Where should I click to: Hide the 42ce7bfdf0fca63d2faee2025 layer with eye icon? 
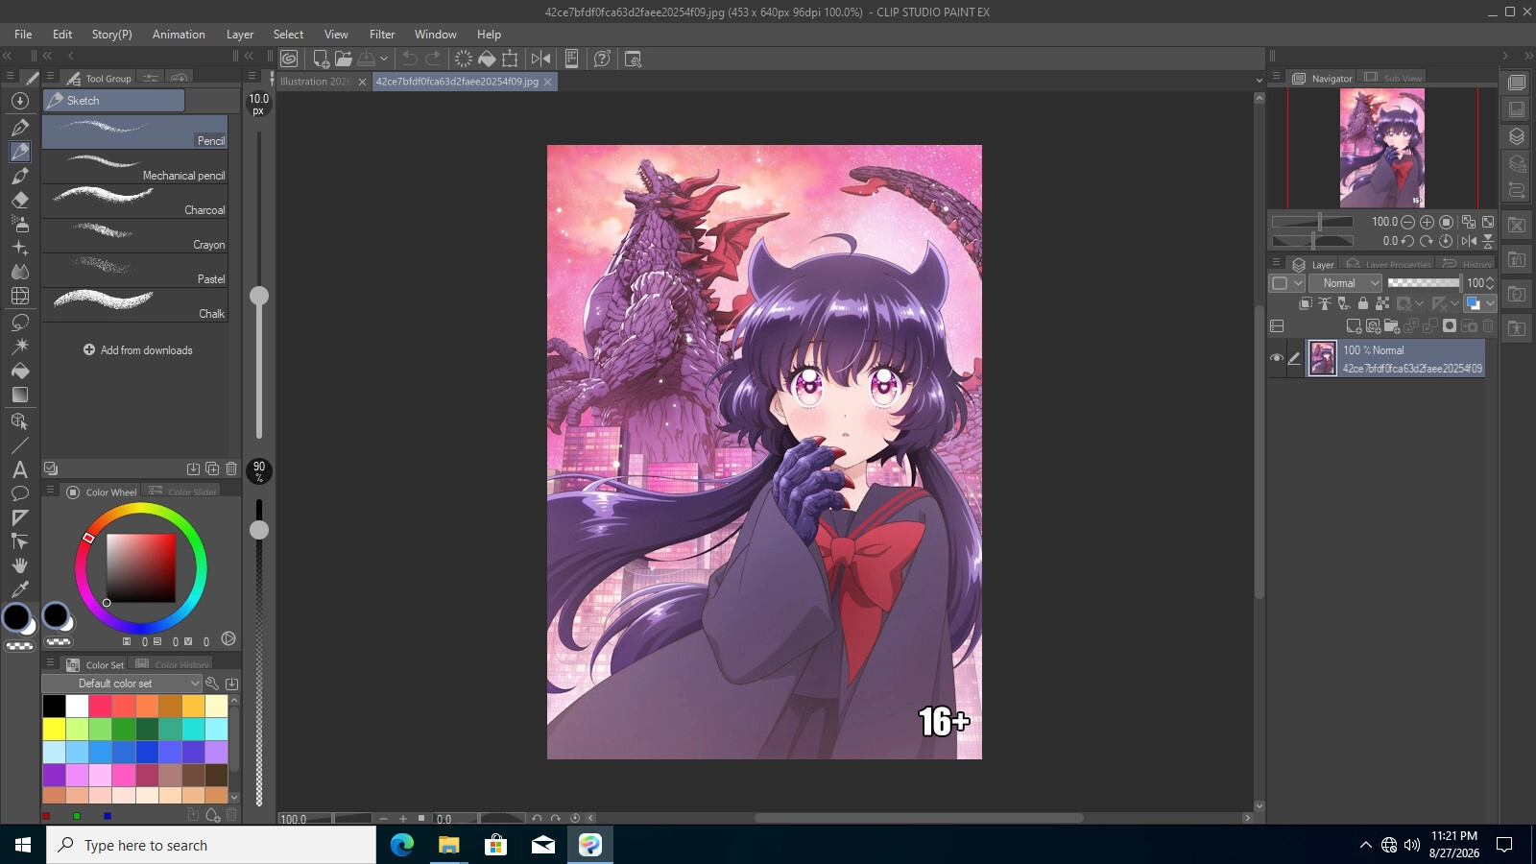point(1277,358)
